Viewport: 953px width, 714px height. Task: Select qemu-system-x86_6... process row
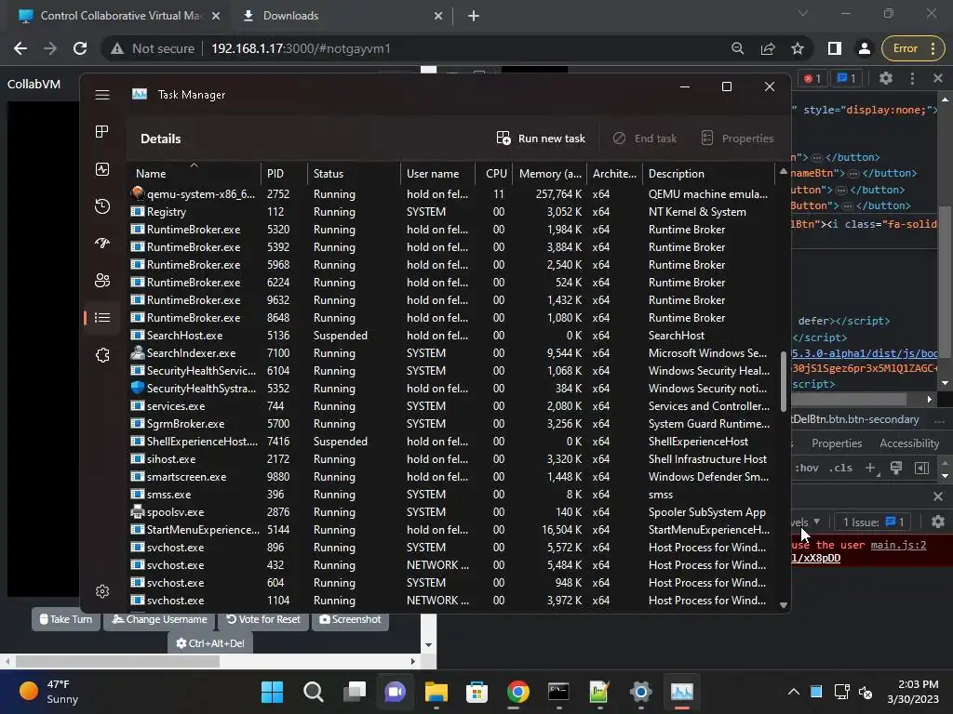pos(452,194)
